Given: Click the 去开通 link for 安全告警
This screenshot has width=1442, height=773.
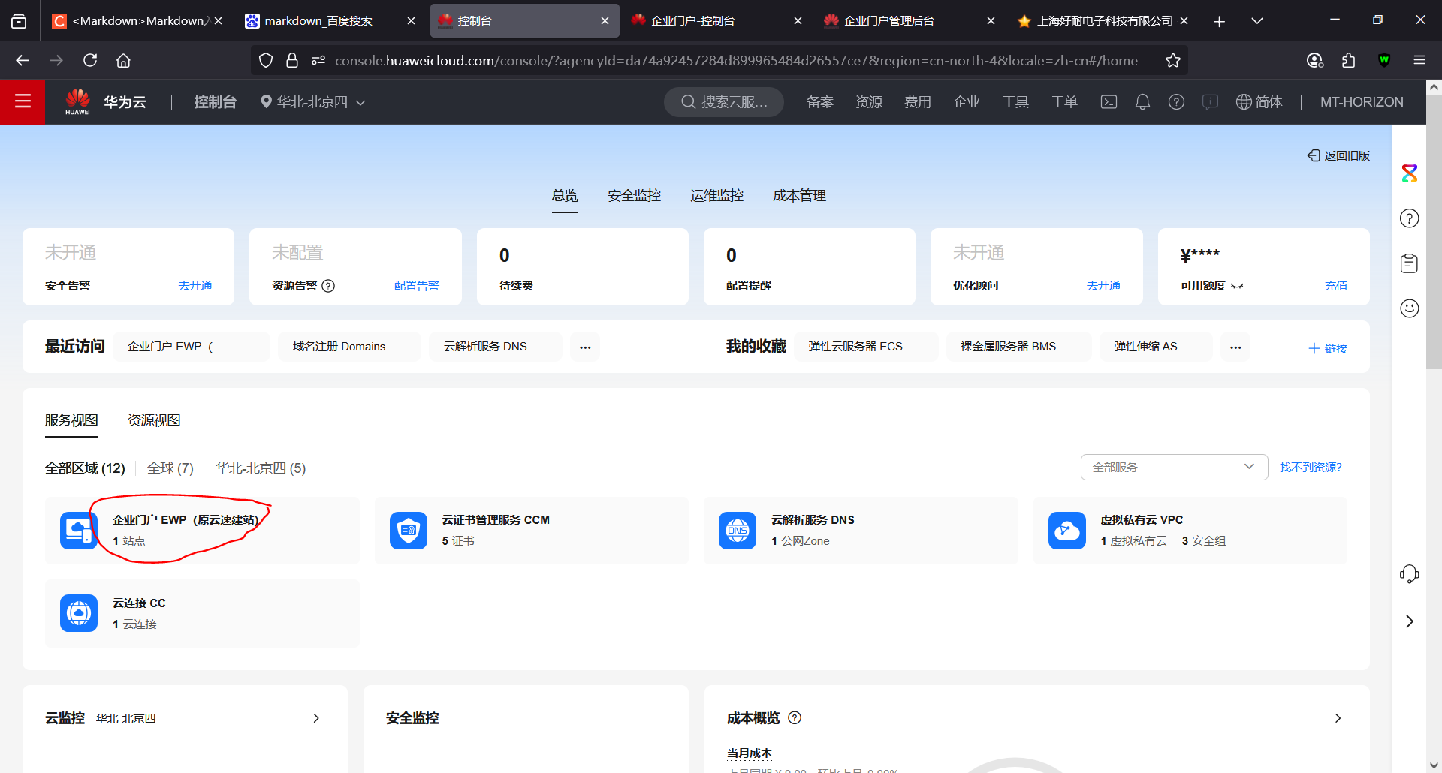Looking at the screenshot, I should coord(195,286).
